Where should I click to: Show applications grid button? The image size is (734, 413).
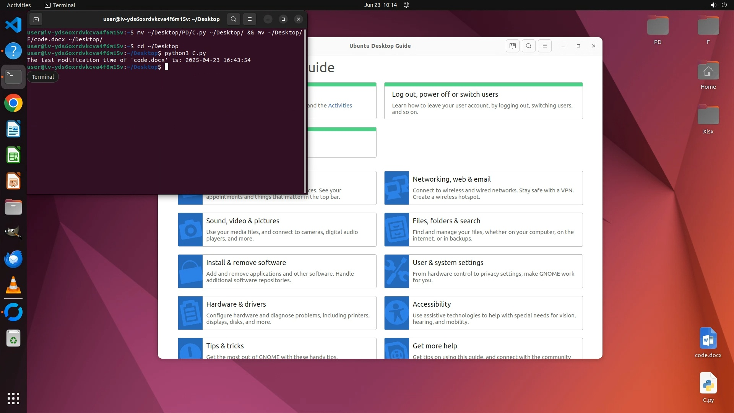tap(13, 398)
